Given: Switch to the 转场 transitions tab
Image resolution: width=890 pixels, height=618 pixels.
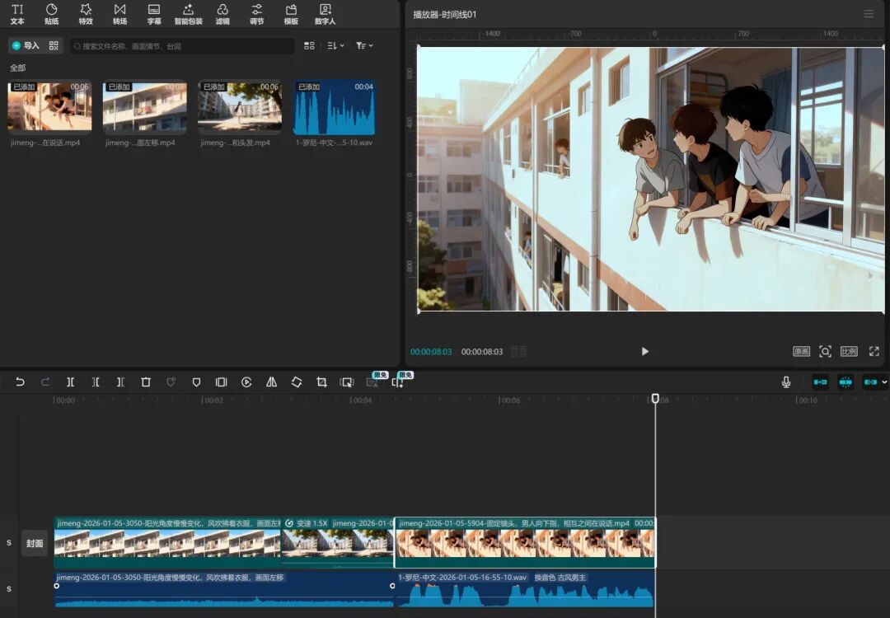Looking at the screenshot, I should point(120,13).
